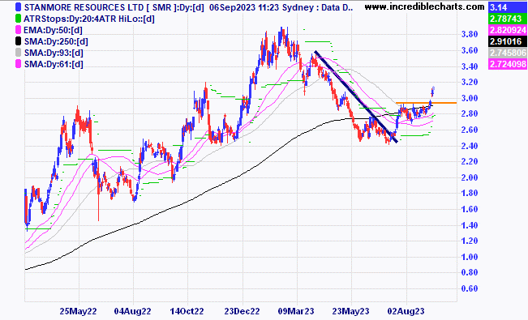
Task: Click the 1.40 price axis label
Action: pyautogui.click(x=470, y=225)
